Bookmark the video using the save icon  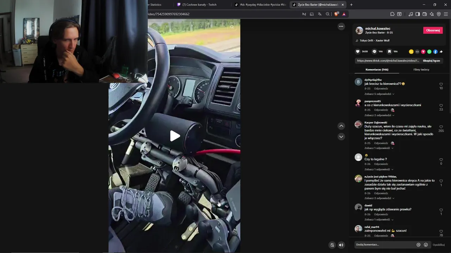(389, 51)
